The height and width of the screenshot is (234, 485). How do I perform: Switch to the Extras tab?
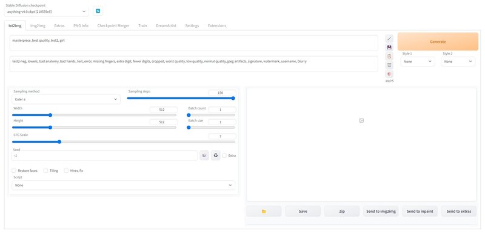coord(59,25)
